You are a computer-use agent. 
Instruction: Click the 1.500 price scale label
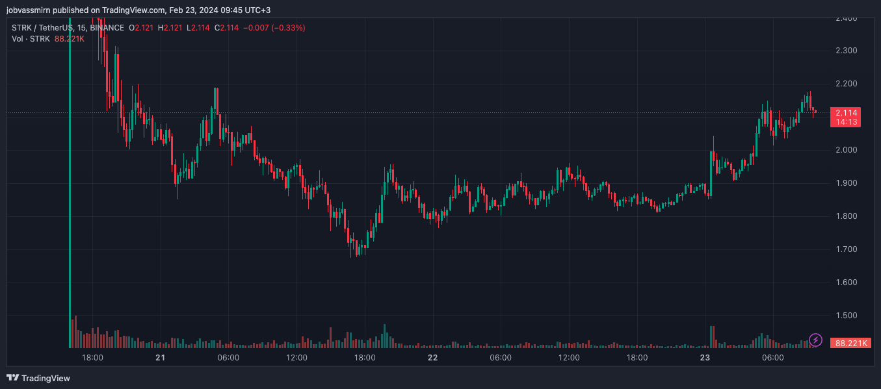tap(846, 316)
